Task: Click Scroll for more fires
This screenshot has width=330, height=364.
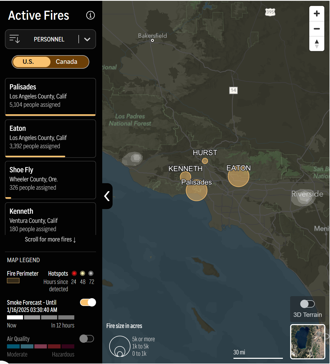Action: pyautogui.click(x=50, y=239)
